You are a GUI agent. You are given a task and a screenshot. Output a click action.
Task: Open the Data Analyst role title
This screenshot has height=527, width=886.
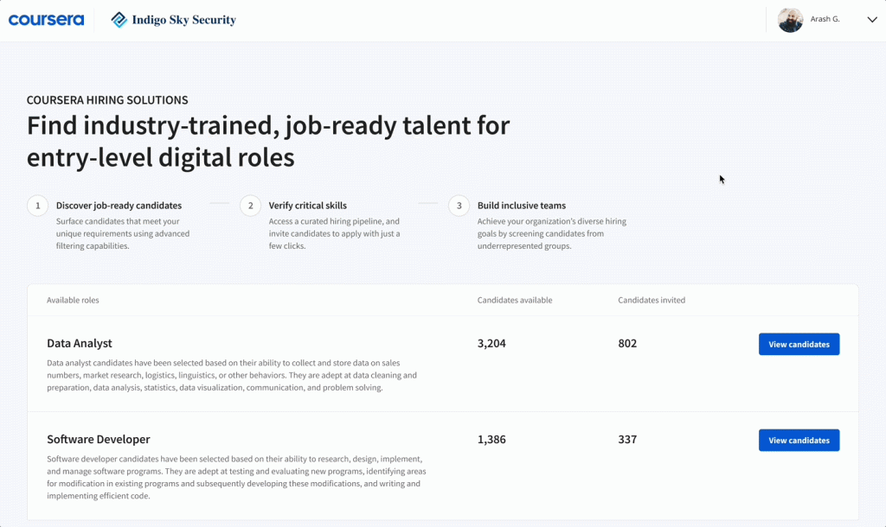(x=80, y=343)
